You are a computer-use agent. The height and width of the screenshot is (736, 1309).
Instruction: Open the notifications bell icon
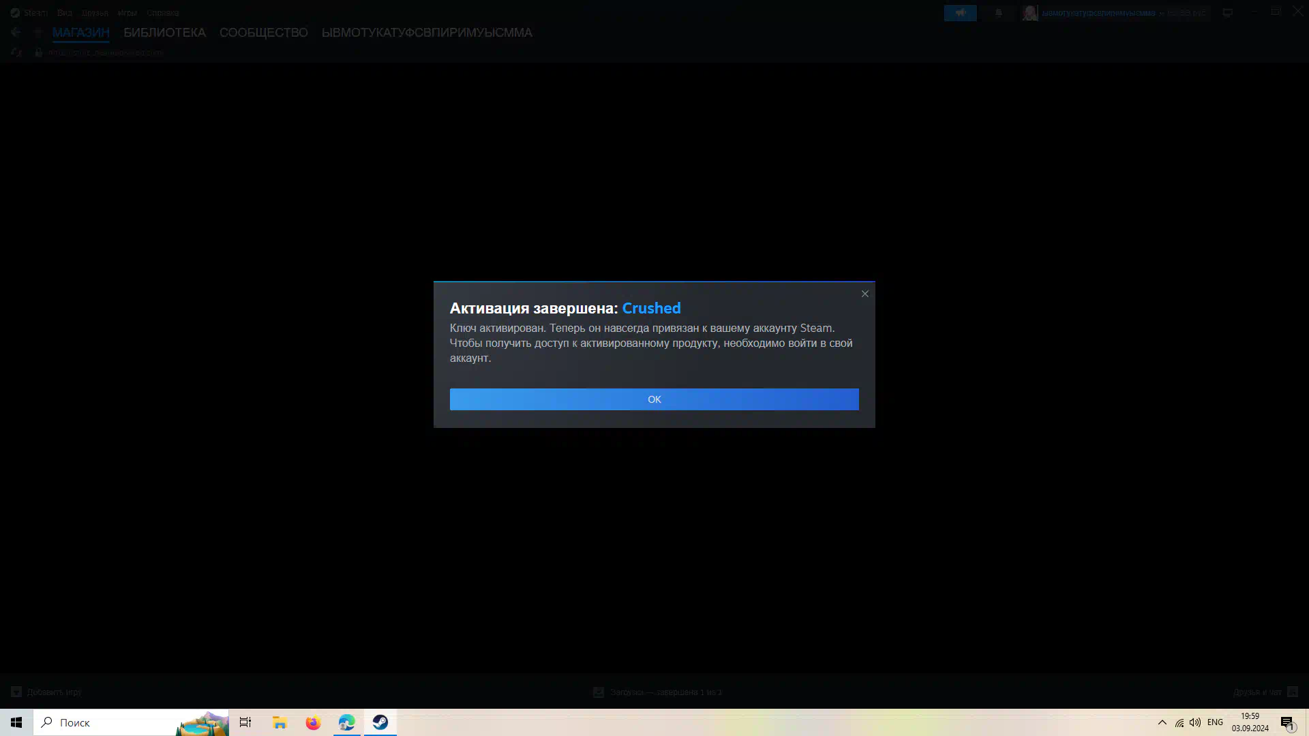click(998, 13)
